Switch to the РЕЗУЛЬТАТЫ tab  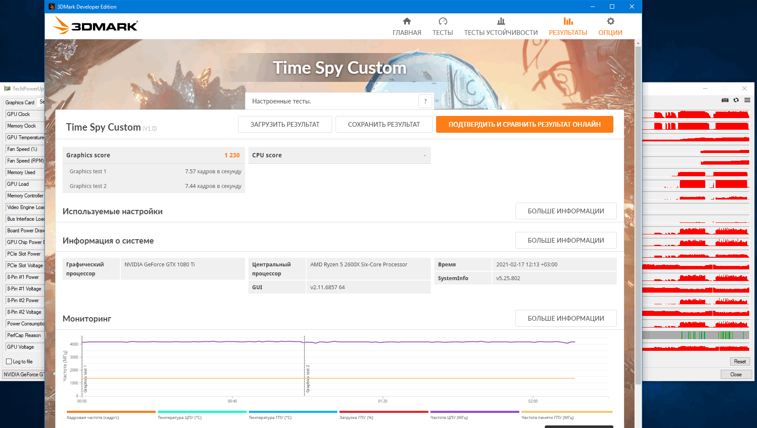[568, 27]
